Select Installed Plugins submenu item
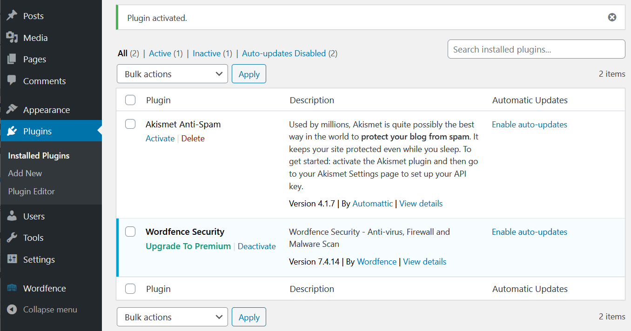The height and width of the screenshot is (331, 631). (x=39, y=156)
